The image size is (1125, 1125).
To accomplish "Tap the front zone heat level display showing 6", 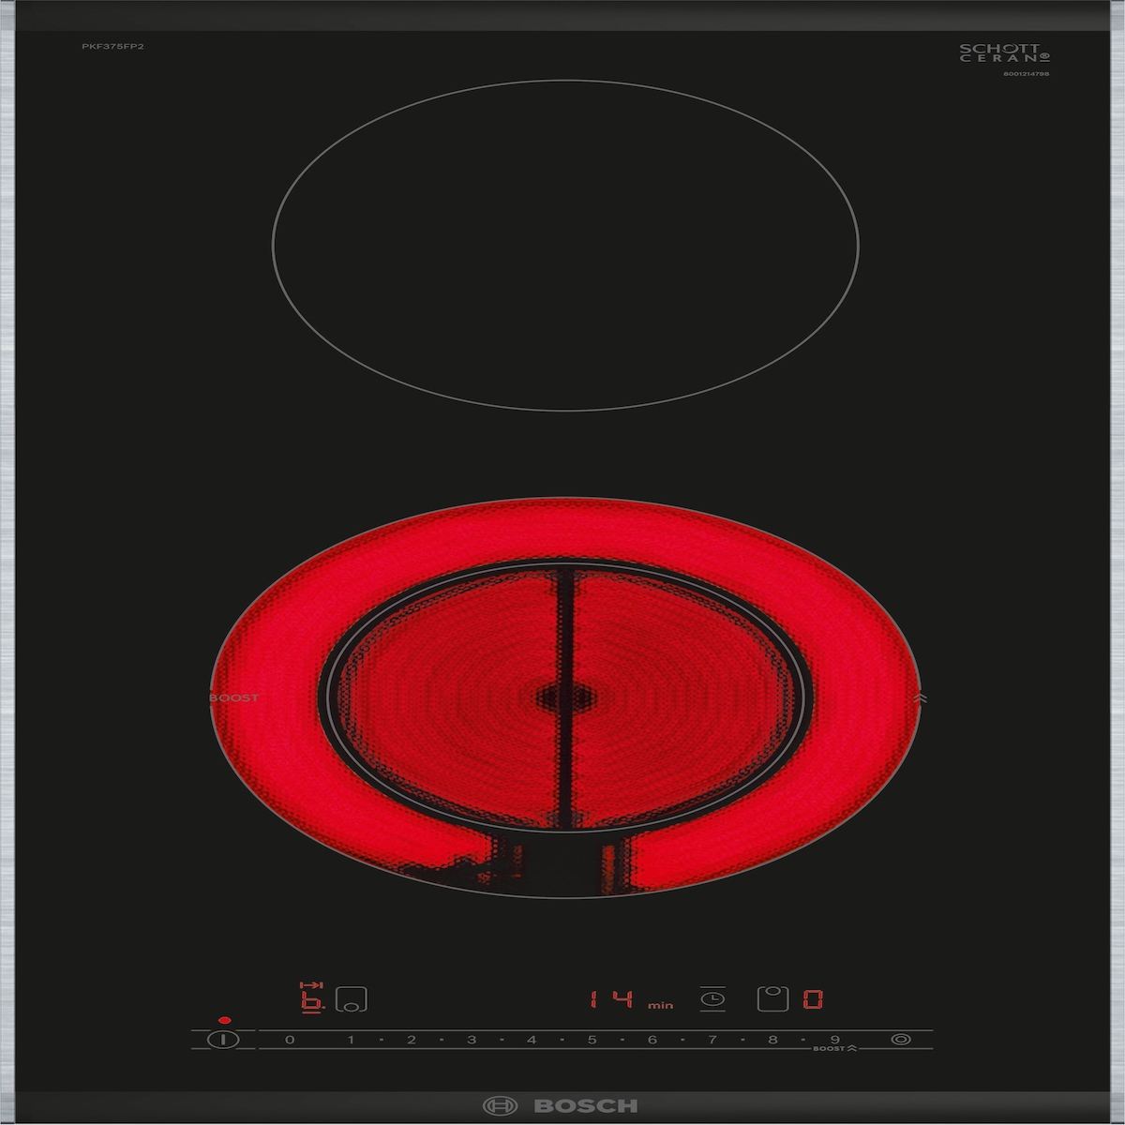I will [310, 999].
